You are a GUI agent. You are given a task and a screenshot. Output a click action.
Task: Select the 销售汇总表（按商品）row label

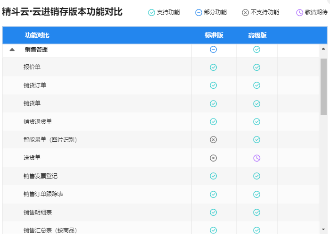50,230
